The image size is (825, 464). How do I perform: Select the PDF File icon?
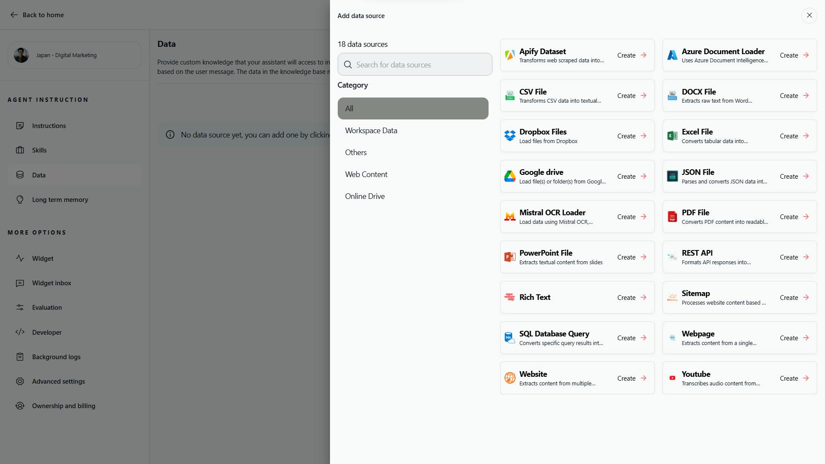[672, 217]
